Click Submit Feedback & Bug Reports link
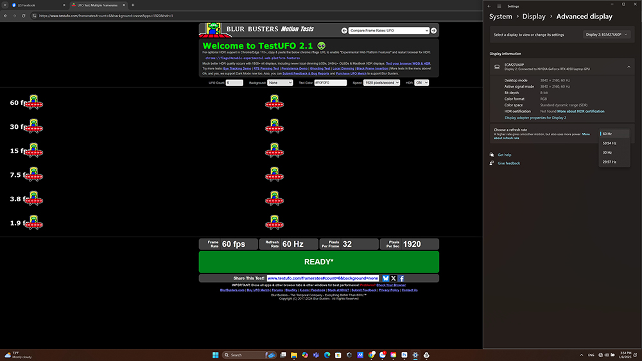 click(306, 74)
